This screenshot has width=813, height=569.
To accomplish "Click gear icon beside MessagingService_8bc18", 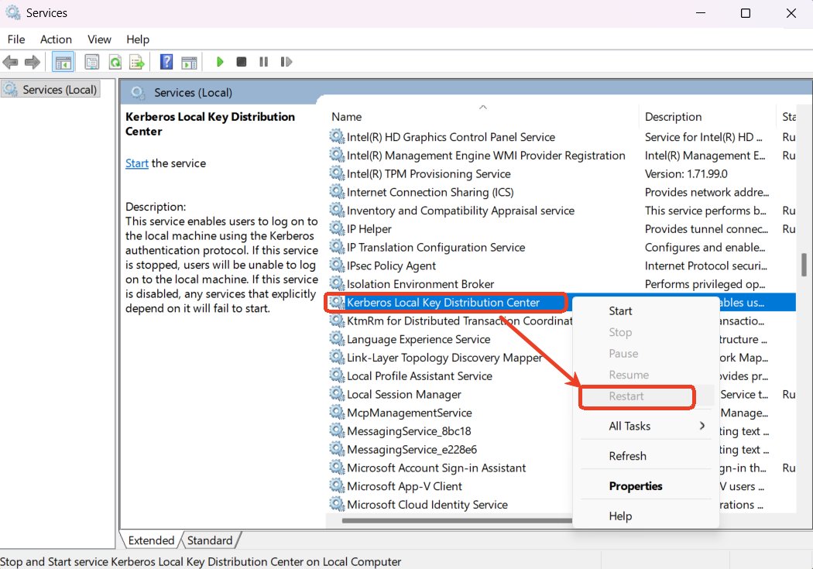I will [x=337, y=430].
